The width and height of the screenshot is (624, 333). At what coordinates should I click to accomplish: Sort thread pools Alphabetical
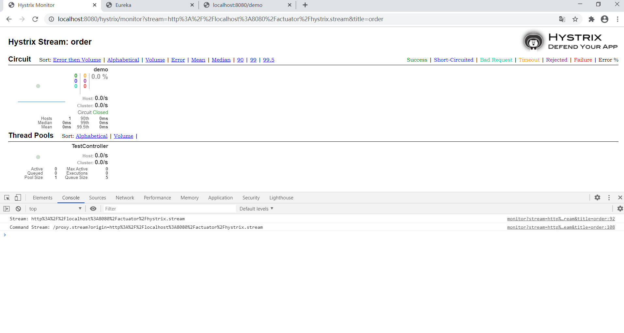point(92,136)
